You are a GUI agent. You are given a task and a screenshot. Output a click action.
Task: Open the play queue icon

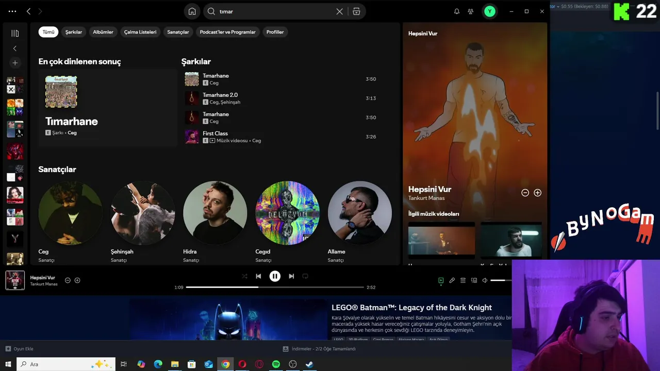pyautogui.click(x=463, y=280)
